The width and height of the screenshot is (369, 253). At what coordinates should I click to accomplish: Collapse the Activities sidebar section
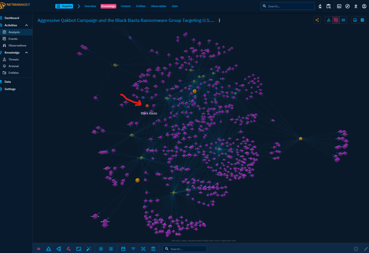click(26, 25)
